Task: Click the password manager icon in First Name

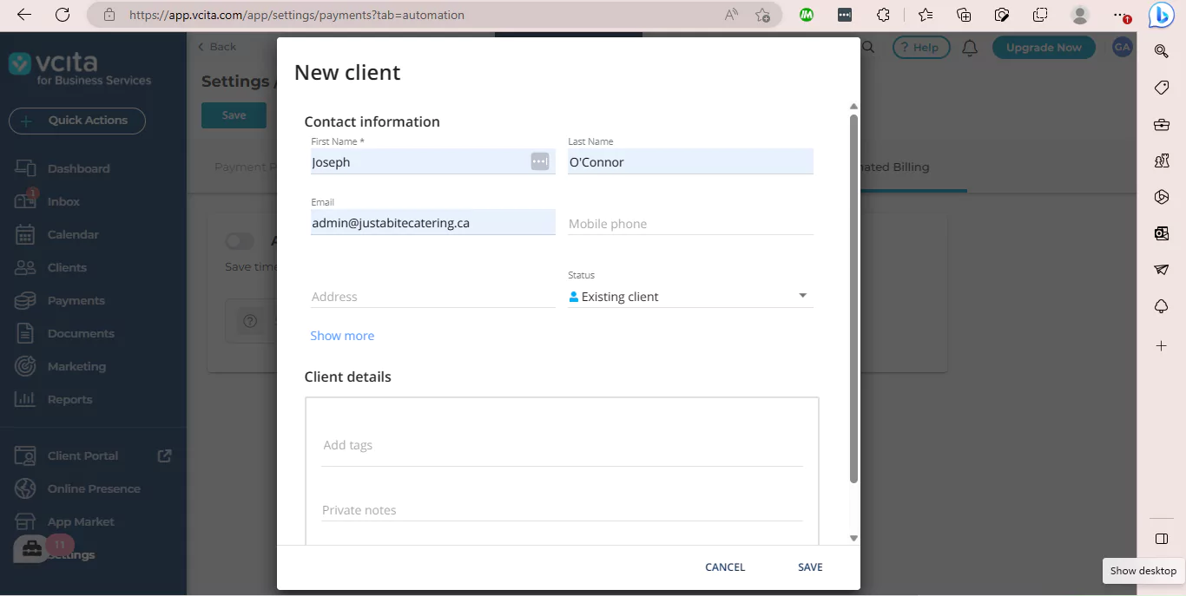Action: pos(540,161)
